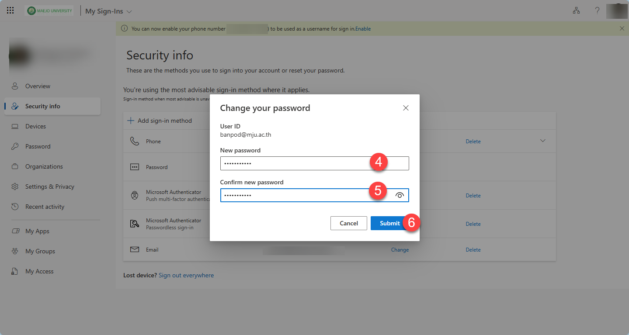Close the Change your password dialog
Viewport: 629px width, 335px height.
click(x=406, y=108)
